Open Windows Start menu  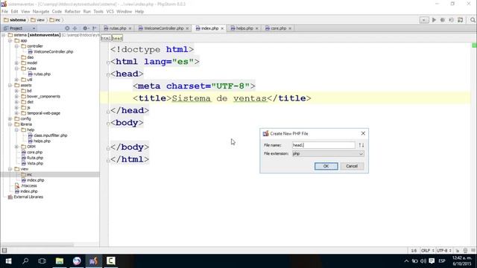point(8,261)
